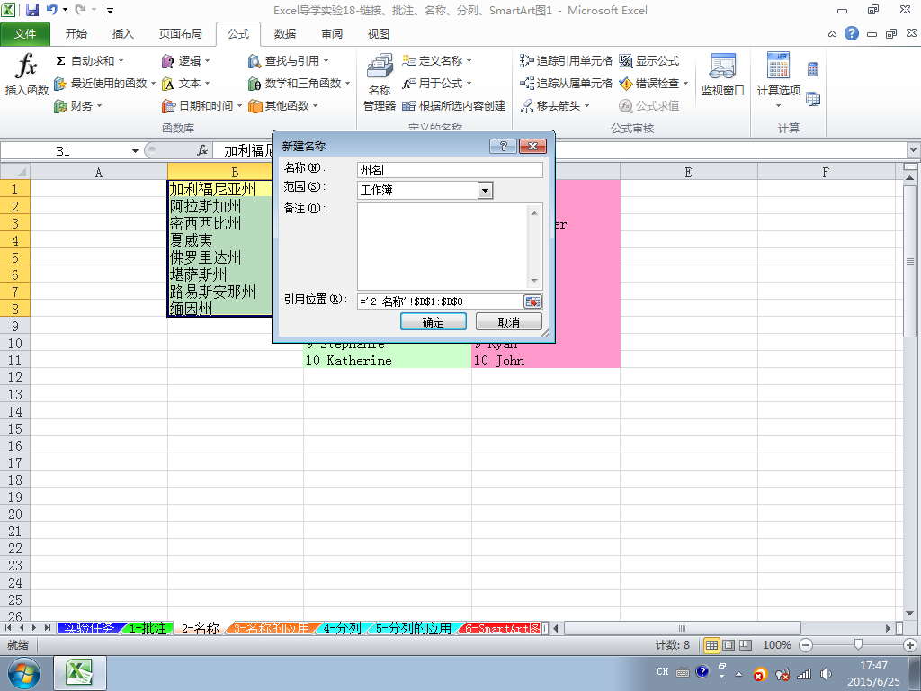921x691 pixels.
Task: Open the 5-分列的应用 sheet tab
Action: click(x=414, y=628)
